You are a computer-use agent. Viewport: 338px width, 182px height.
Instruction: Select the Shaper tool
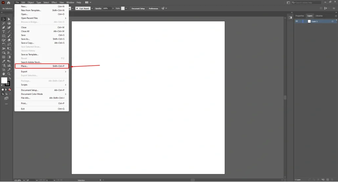coord(4,40)
